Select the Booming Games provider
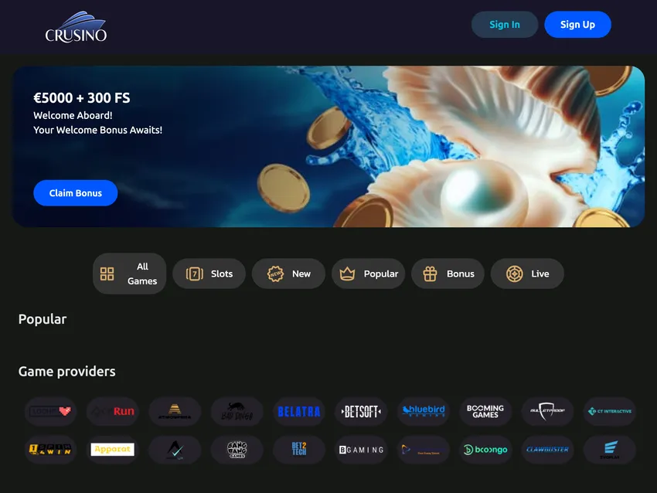Viewport: 657px width, 493px height. [485, 411]
